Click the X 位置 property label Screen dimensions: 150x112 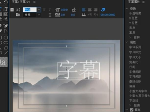[133, 18]
